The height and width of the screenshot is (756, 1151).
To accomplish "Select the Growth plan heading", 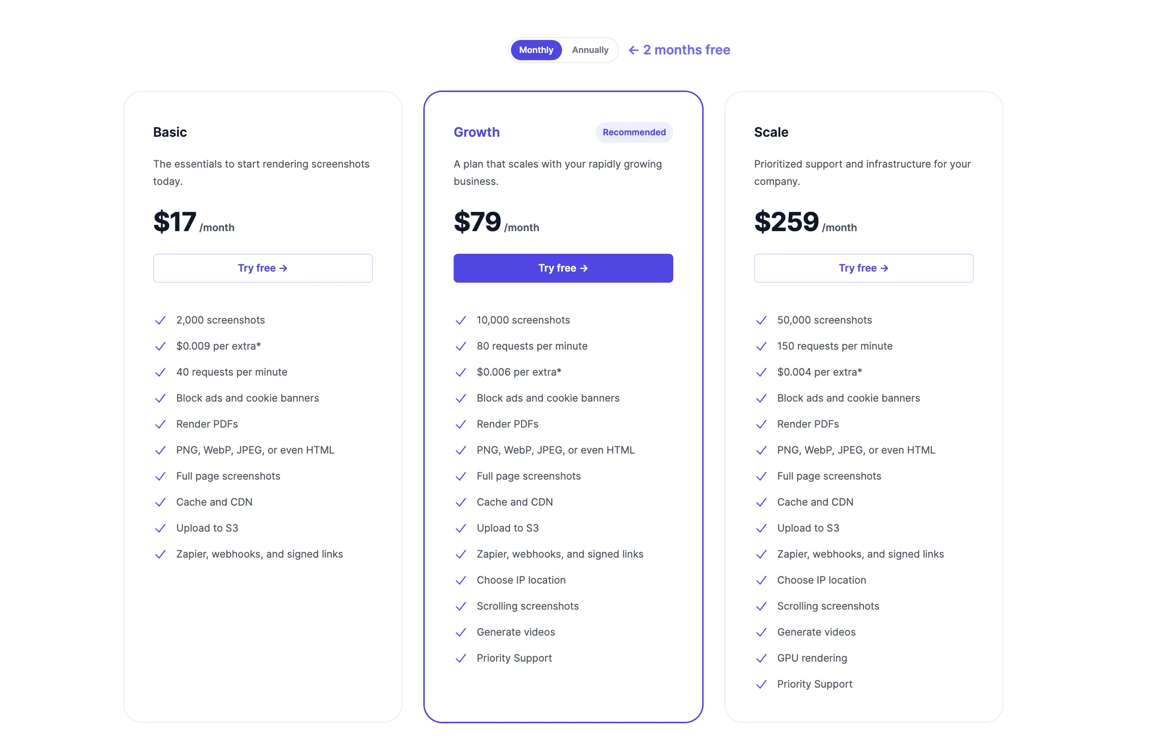I will [x=477, y=132].
